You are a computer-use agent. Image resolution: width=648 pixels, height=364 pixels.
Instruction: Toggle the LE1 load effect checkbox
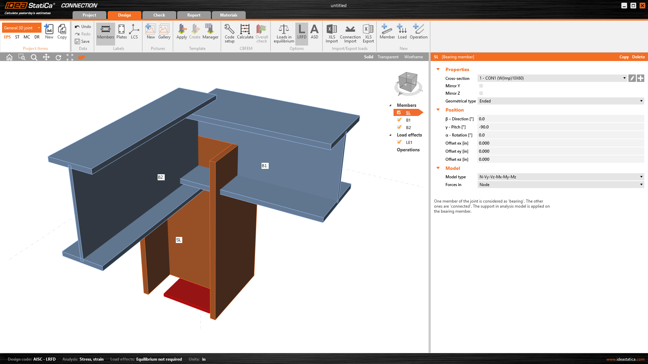[400, 142]
